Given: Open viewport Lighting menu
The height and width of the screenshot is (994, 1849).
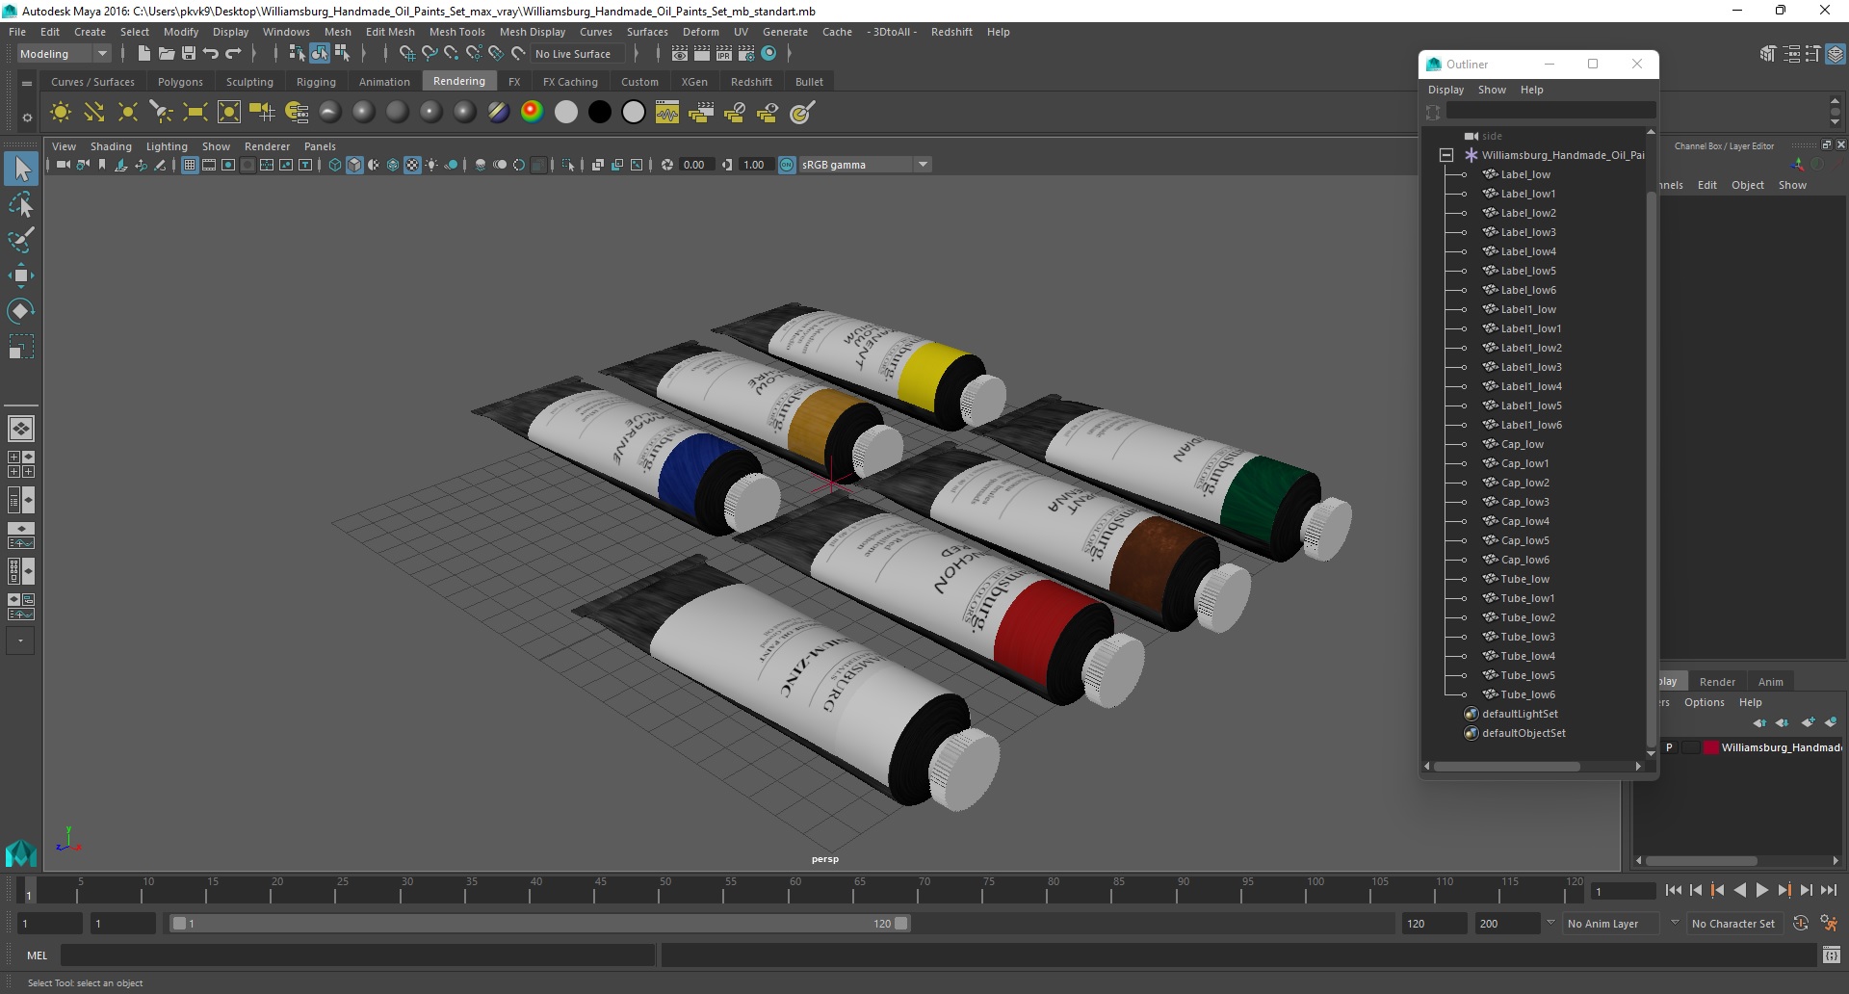Looking at the screenshot, I should pyautogui.click(x=167, y=146).
